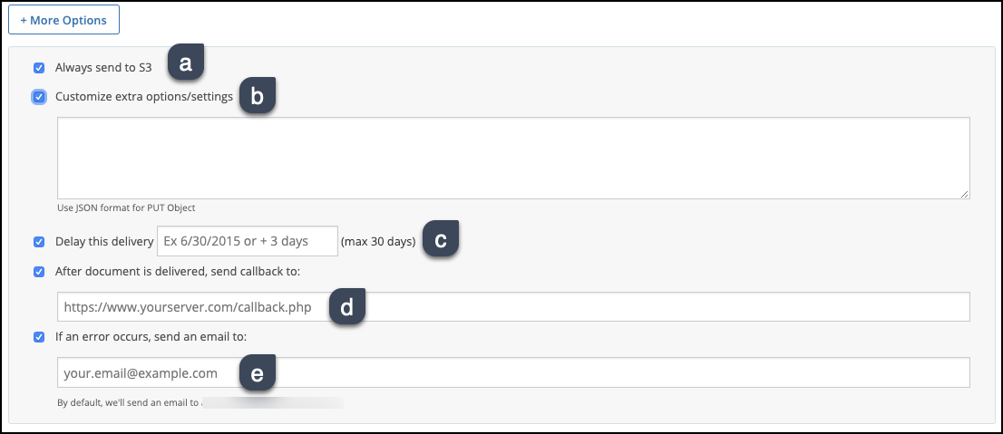
Task: Click the text area resize handle corner
Action: (965, 193)
